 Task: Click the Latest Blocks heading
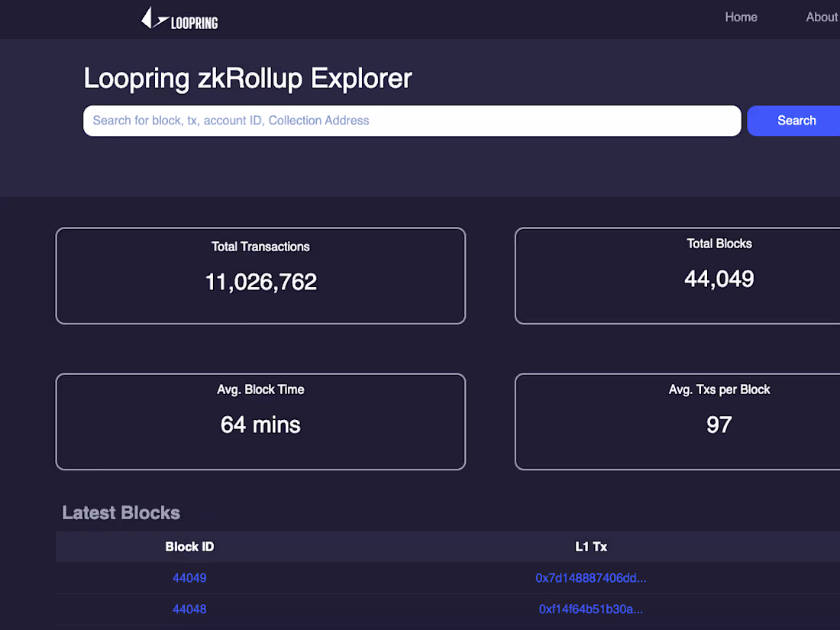[121, 512]
